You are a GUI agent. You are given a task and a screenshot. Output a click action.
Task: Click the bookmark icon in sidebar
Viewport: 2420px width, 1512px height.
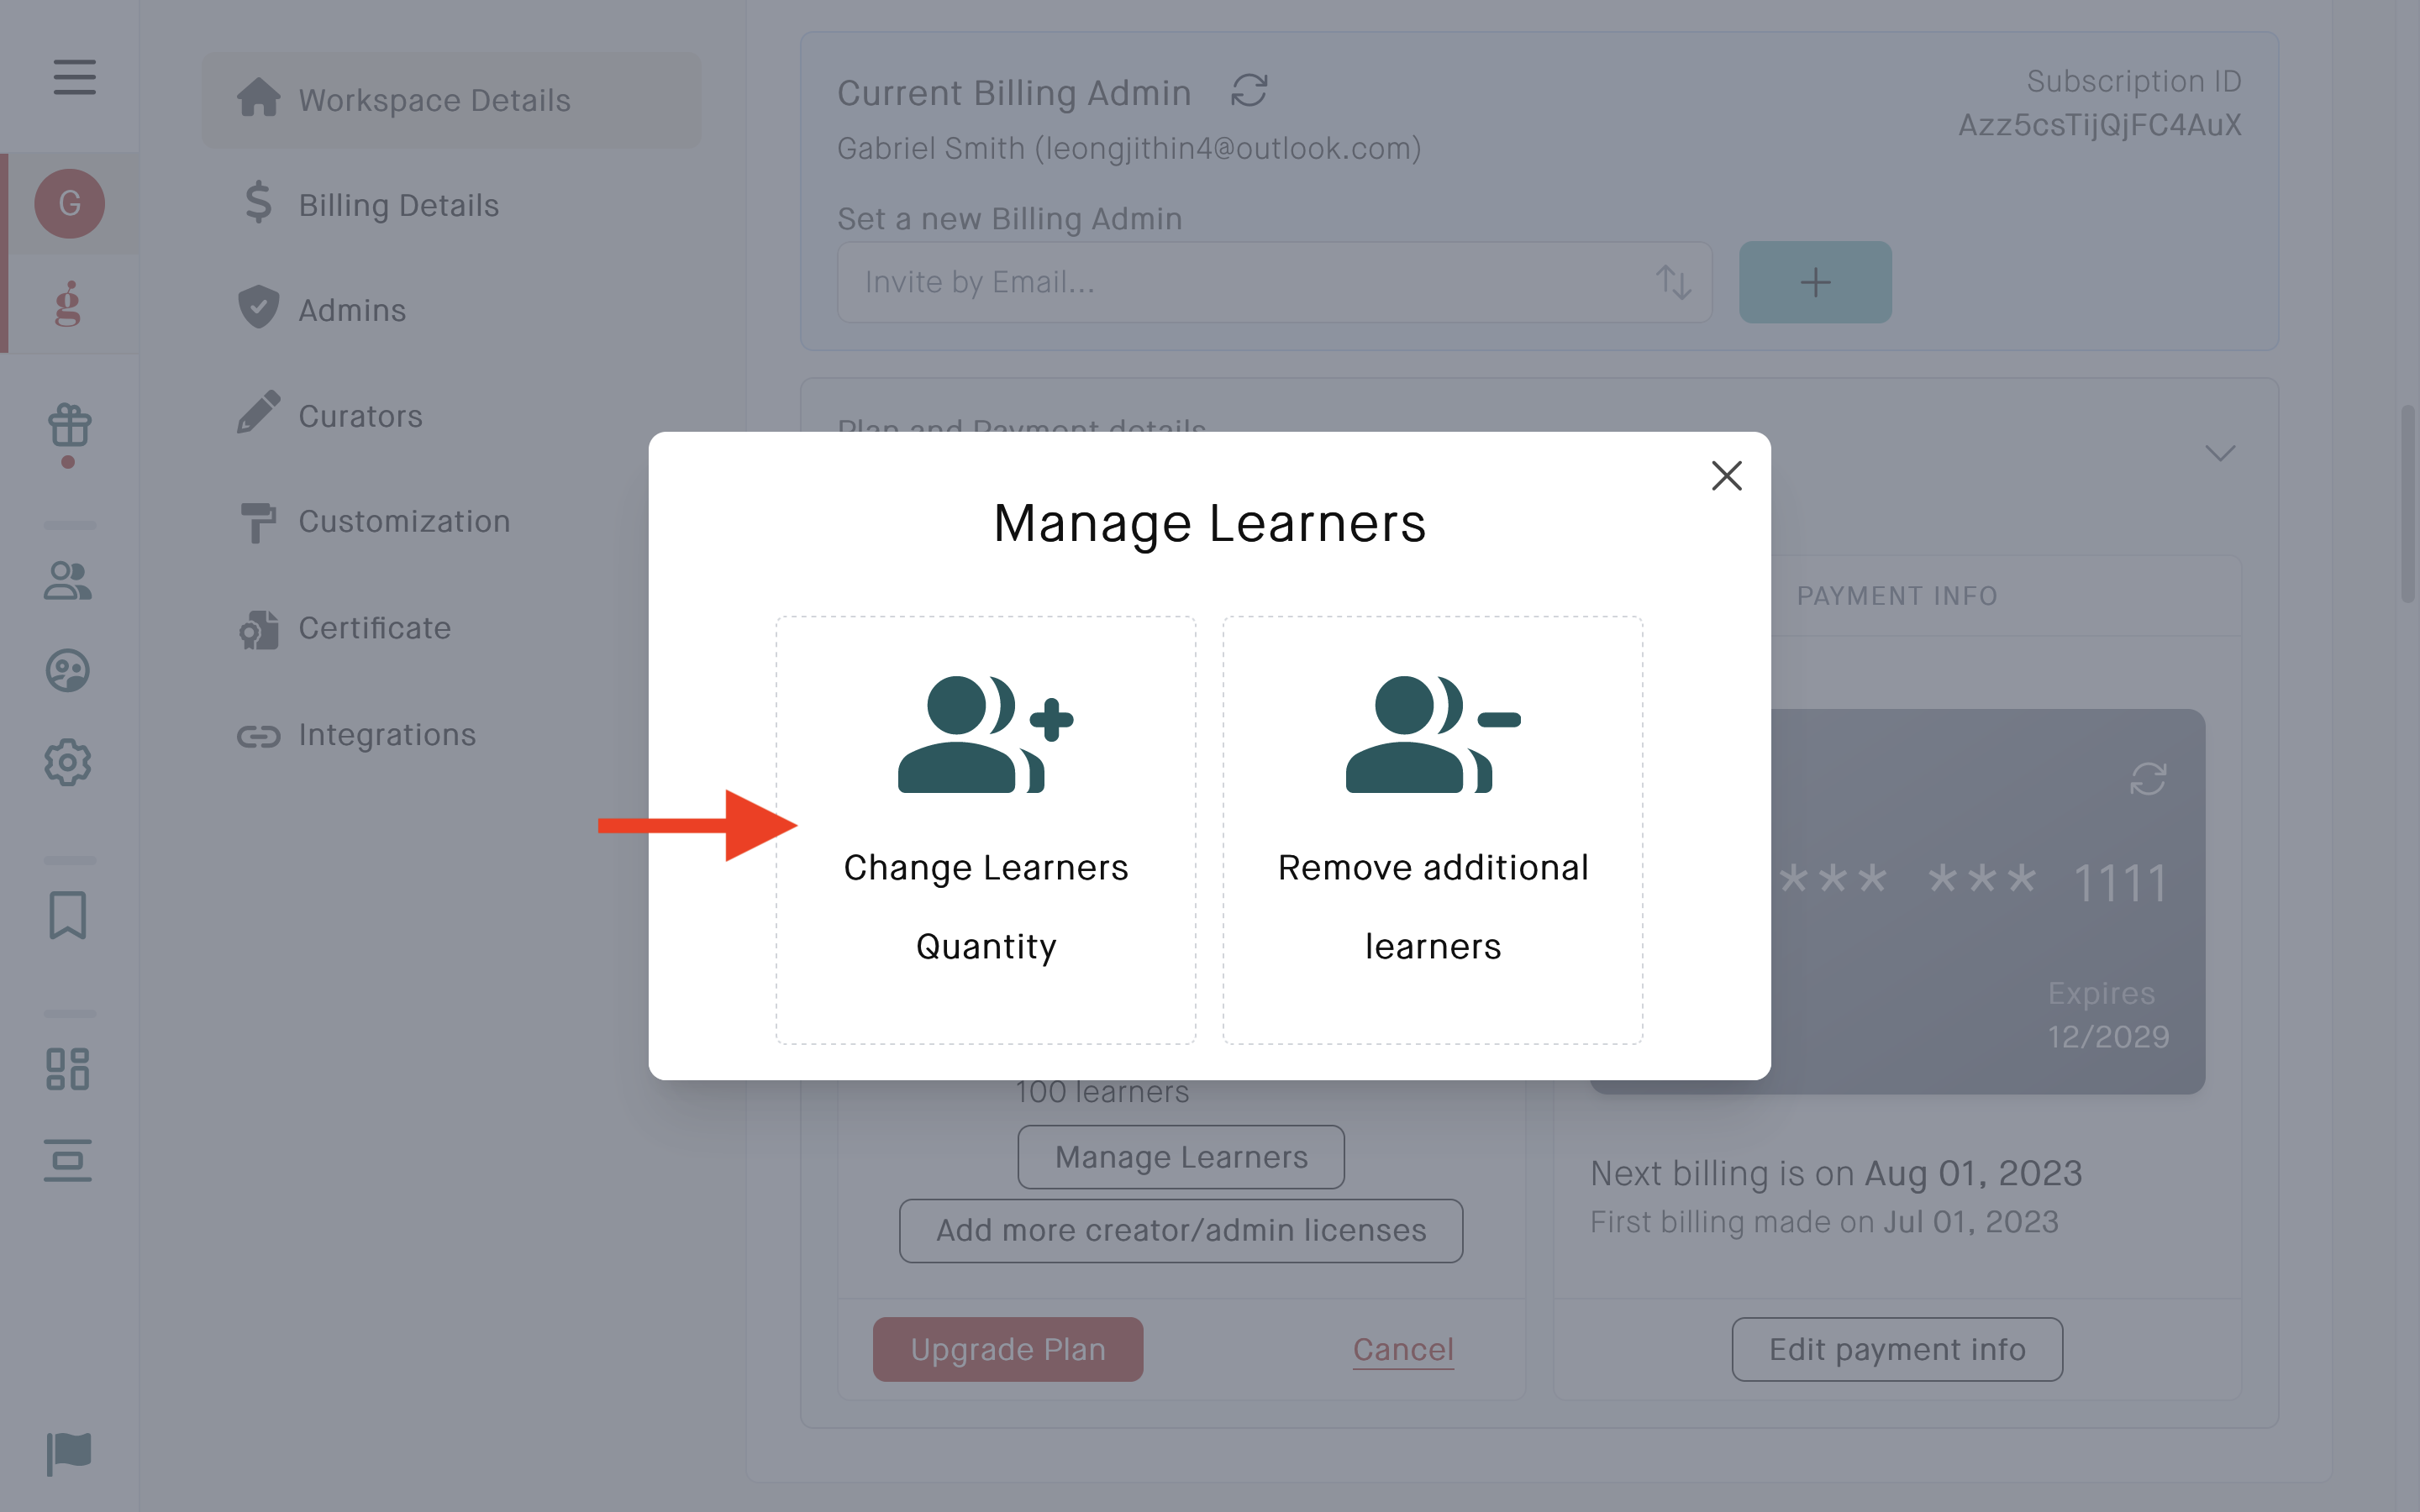click(68, 915)
